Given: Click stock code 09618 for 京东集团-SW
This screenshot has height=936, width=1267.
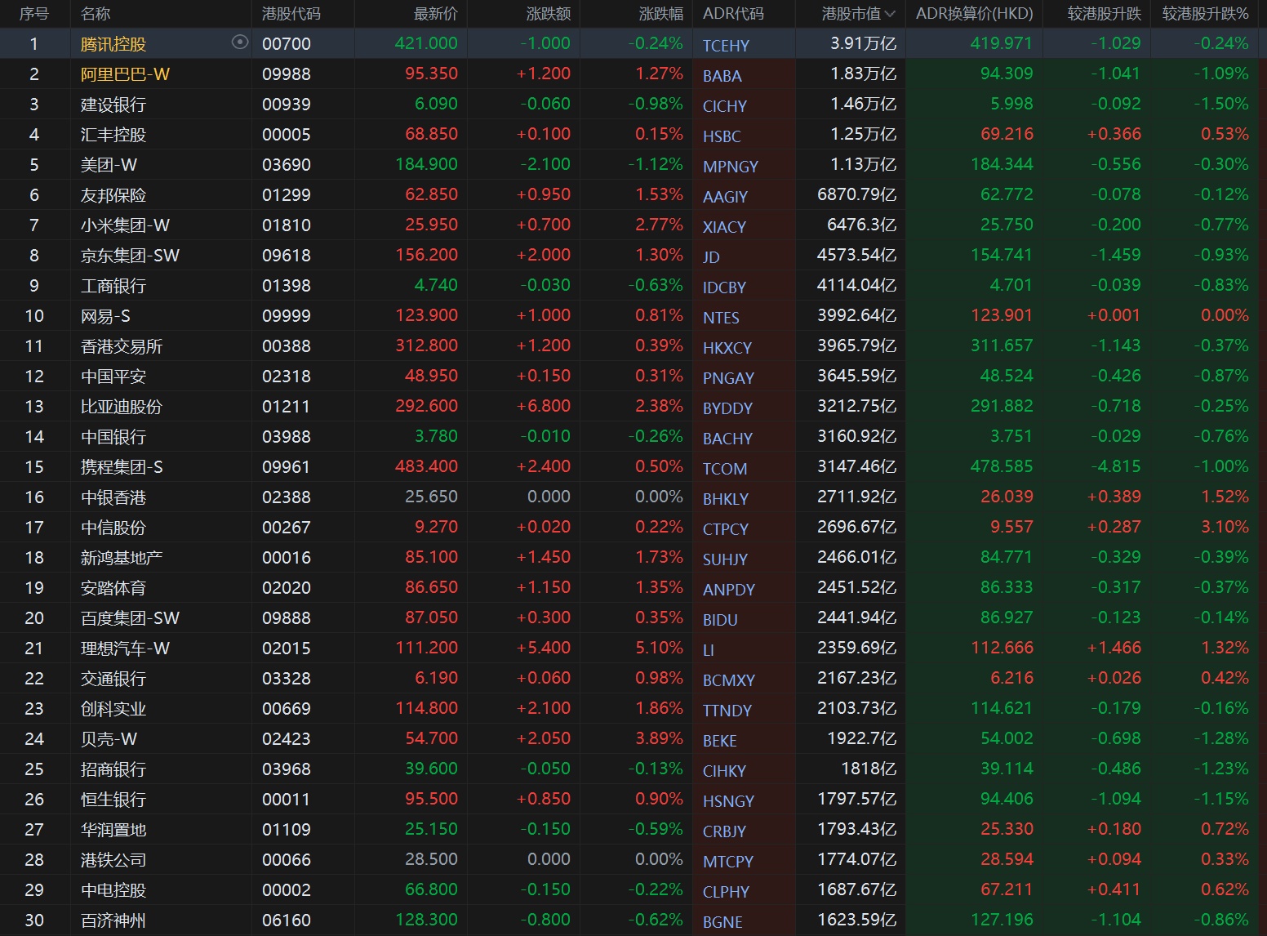Looking at the screenshot, I should click(286, 256).
